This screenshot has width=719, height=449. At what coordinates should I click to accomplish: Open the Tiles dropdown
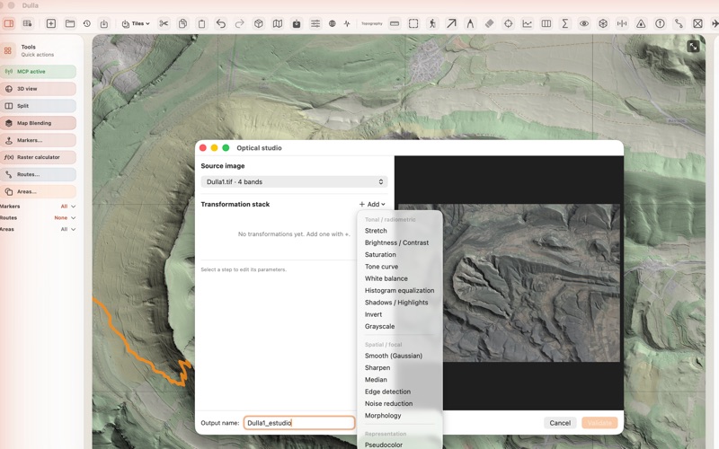136,23
